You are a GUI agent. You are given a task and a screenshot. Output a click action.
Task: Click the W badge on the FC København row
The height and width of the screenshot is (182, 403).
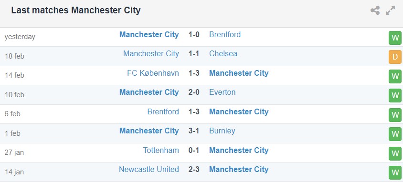pos(395,76)
